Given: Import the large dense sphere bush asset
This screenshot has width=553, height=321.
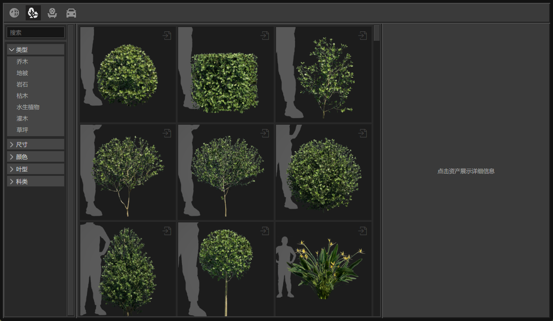Looking at the screenshot, I should pyautogui.click(x=362, y=133).
